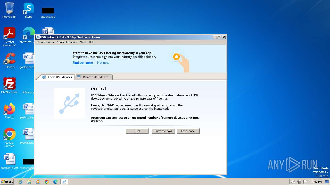Open the Firefox desktop shortcut

pos(9,111)
